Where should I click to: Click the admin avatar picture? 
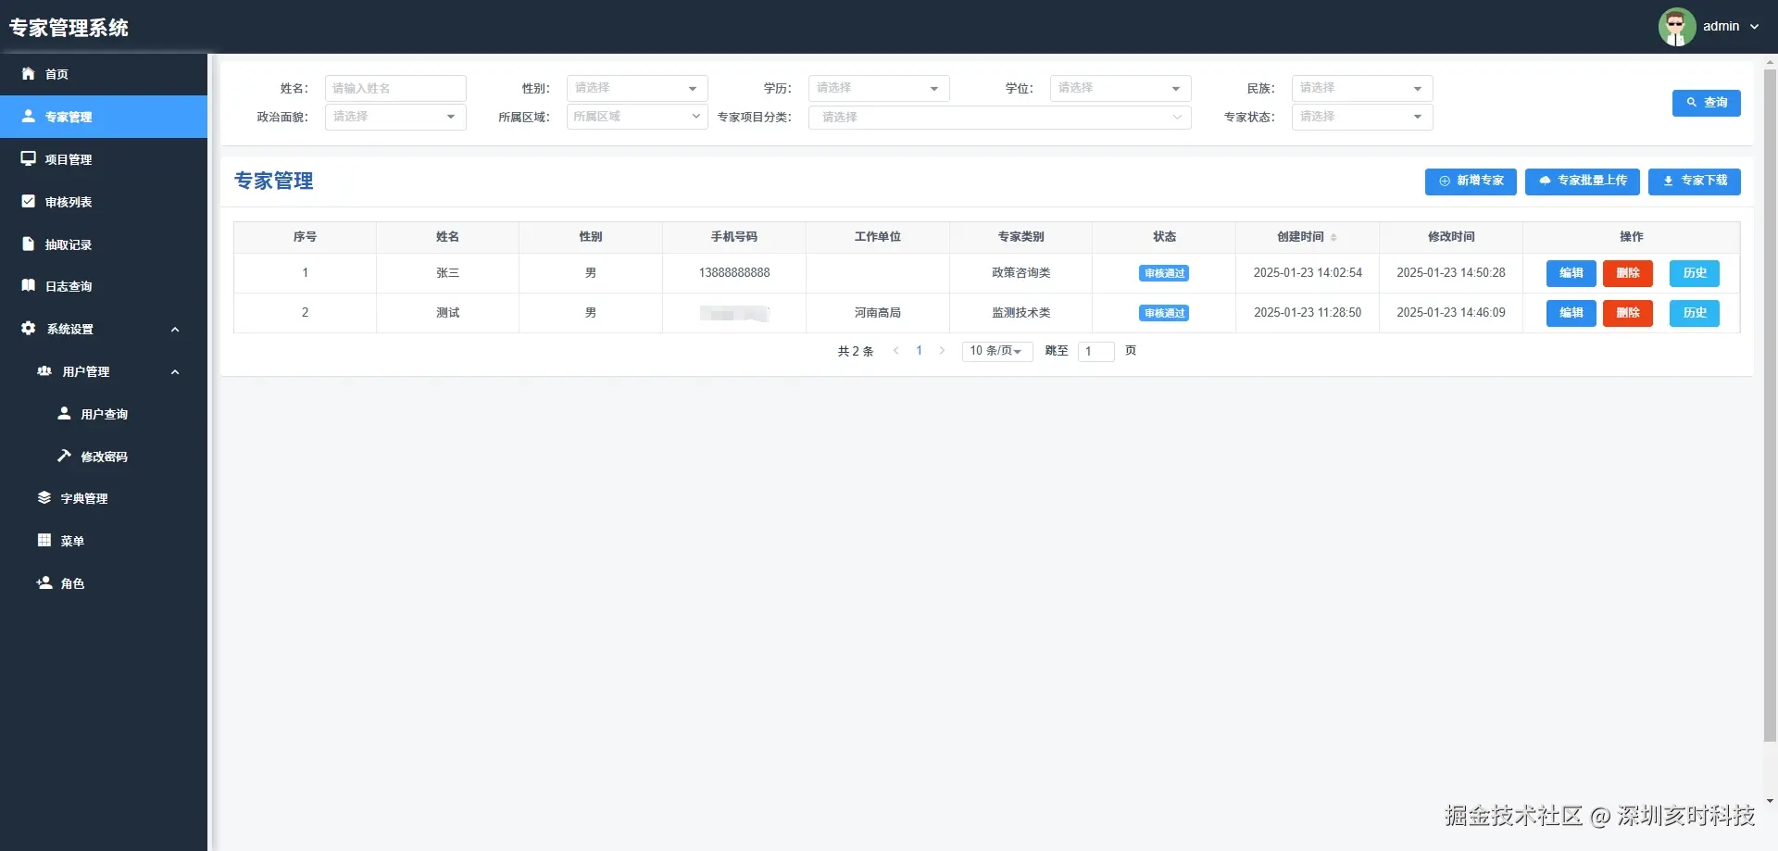point(1677,27)
